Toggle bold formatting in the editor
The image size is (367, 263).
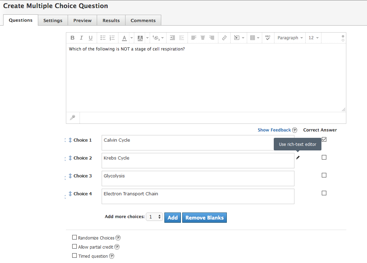73,38
